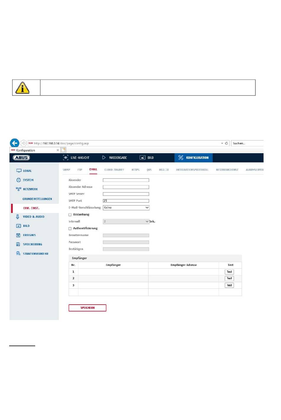Open Live-Ansicht via its eye icon

(x=66, y=158)
